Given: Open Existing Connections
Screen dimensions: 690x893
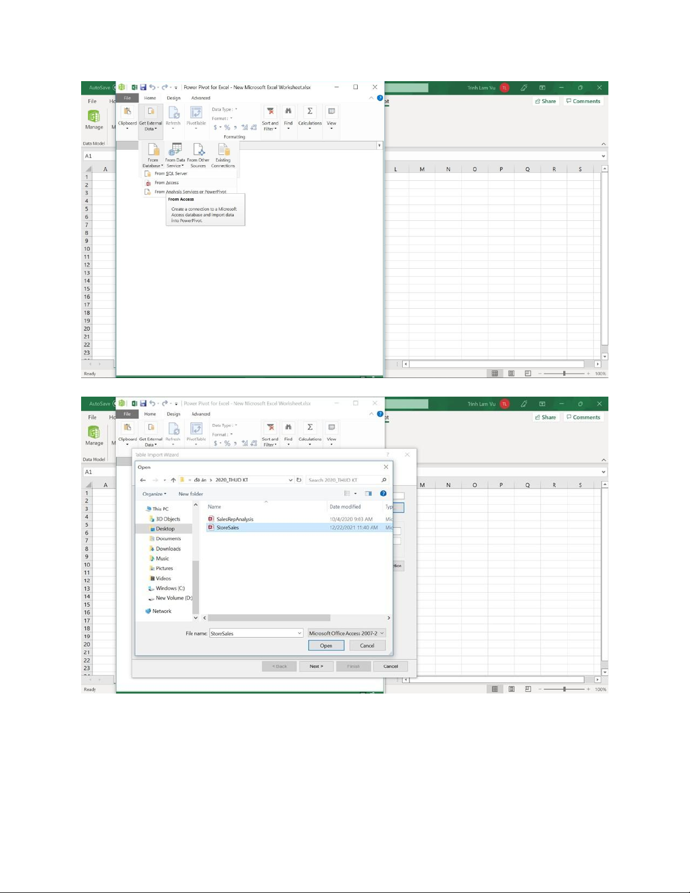Looking at the screenshot, I should tap(223, 156).
